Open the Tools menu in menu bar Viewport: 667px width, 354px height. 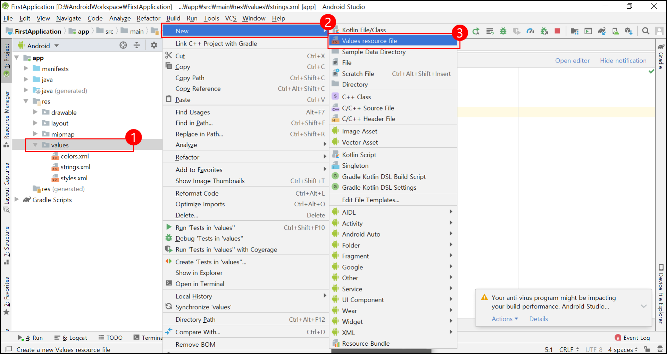point(211,18)
